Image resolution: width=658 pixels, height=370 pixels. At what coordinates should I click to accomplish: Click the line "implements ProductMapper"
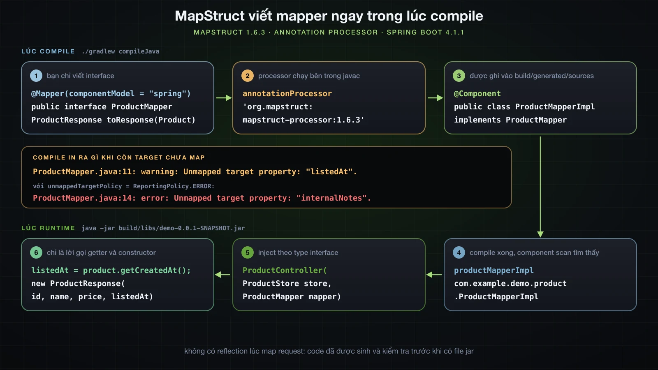[x=510, y=120]
